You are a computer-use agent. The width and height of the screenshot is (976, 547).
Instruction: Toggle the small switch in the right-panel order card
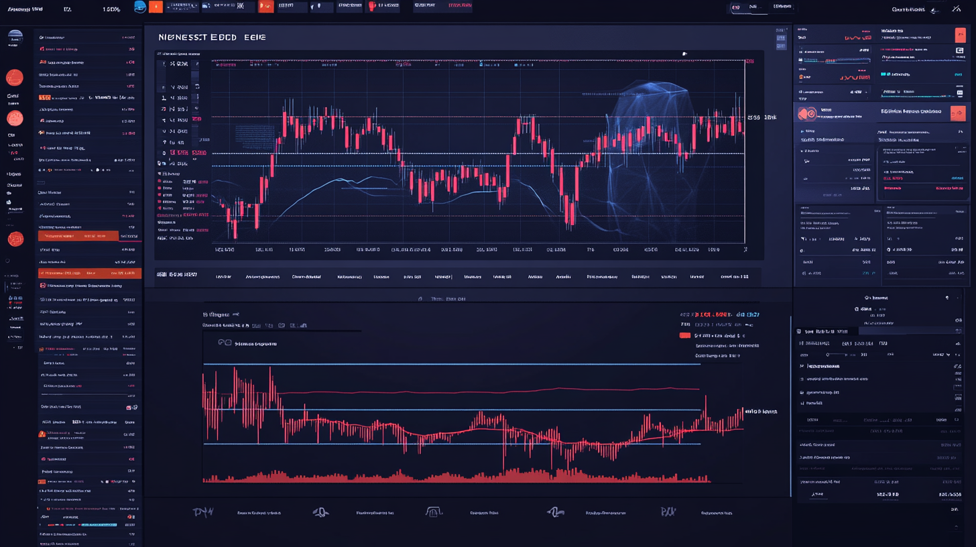pyautogui.click(x=961, y=147)
